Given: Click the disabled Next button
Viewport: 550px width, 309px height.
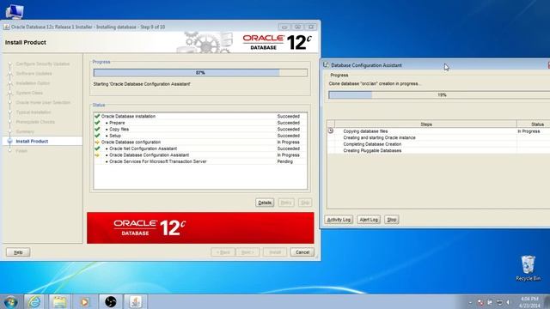Looking at the screenshot, I should pos(247,252).
